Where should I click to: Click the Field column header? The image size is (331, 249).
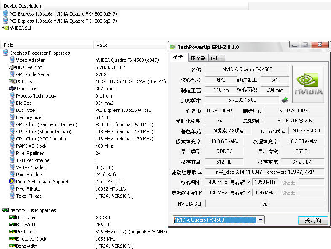[47, 45]
